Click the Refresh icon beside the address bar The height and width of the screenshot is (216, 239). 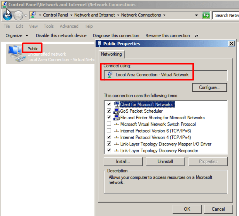pyautogui.click(x=206, y=15)
